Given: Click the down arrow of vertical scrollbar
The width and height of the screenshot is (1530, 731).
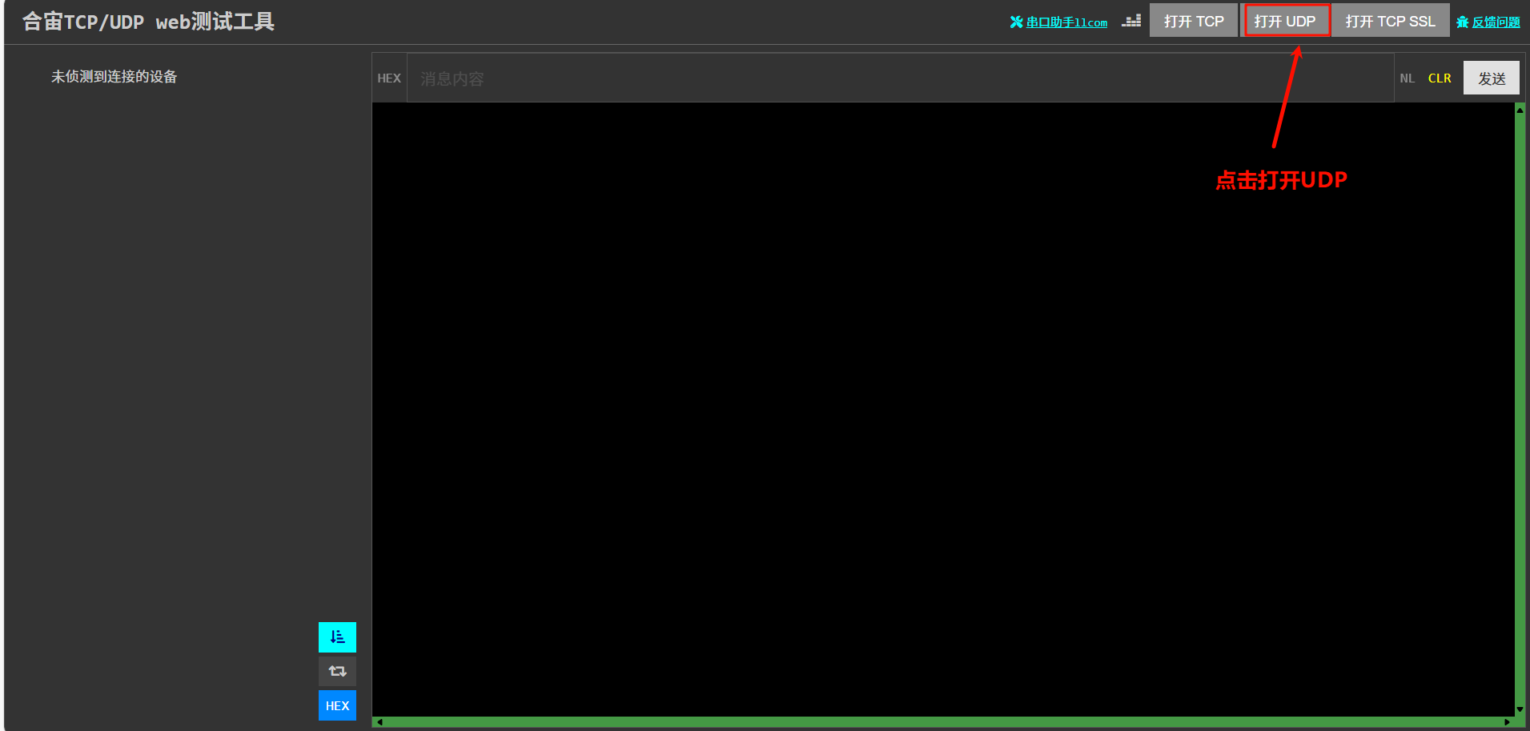Looking at the screenshot, I should point(1520,709).
